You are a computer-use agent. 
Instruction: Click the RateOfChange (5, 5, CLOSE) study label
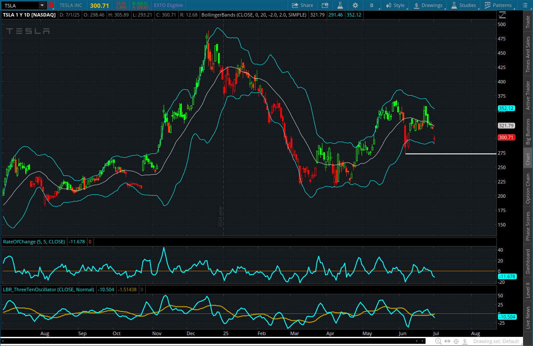(34, 241)
